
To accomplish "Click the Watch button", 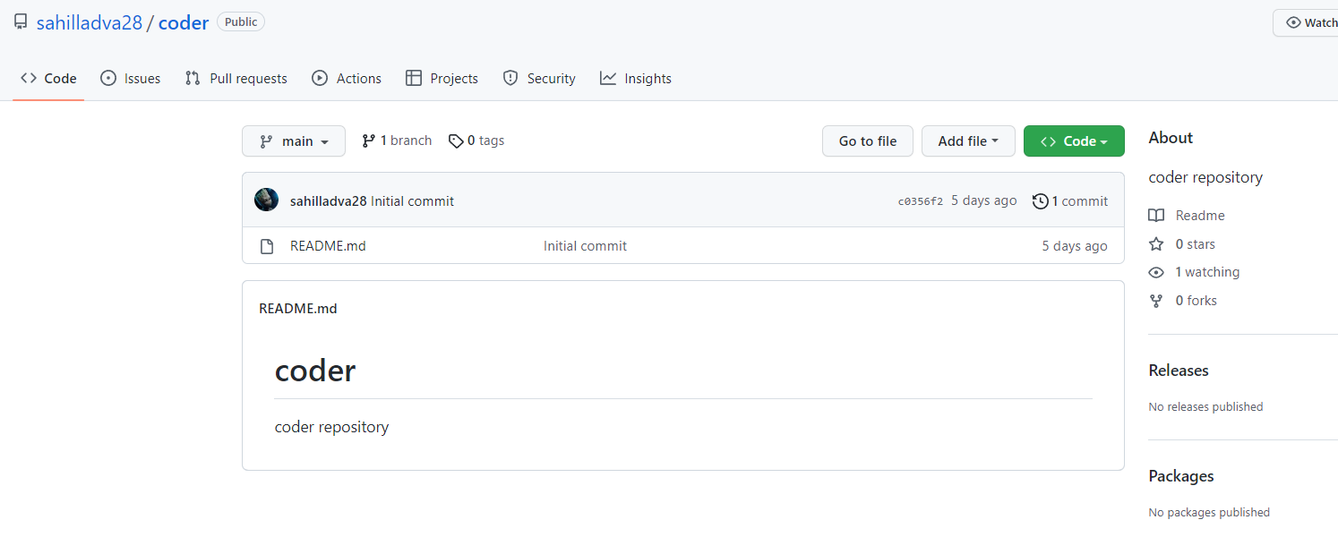I will [1307, 22].
